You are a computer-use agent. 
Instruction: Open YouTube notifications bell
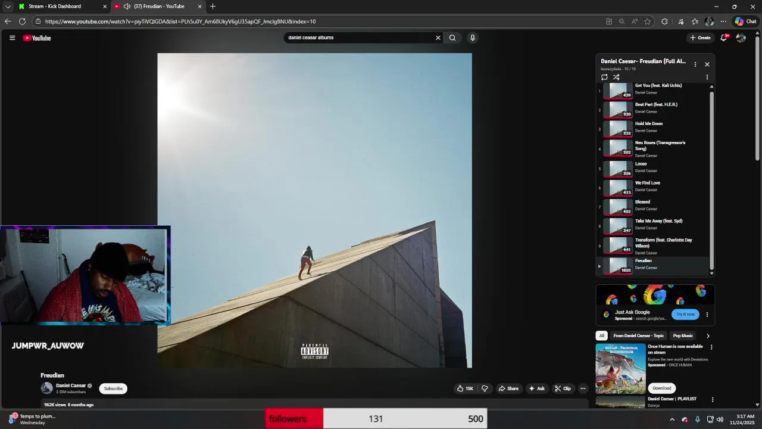(724, 38)
